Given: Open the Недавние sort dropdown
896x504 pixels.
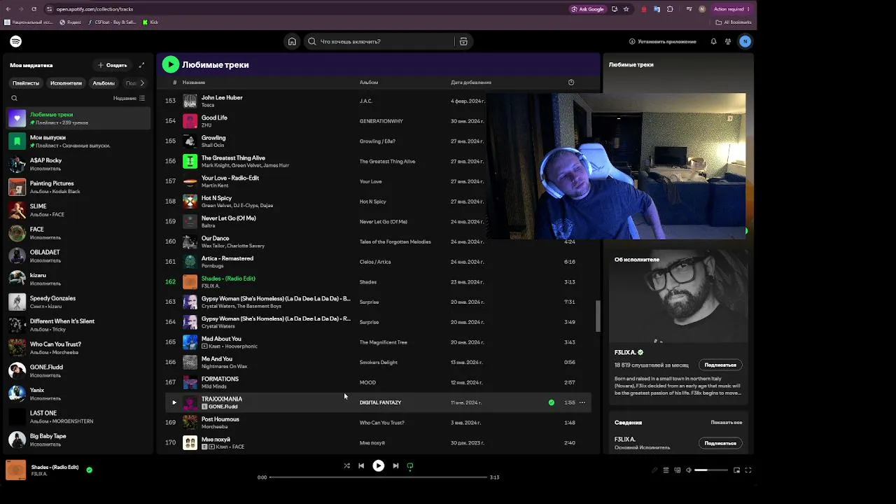Looking at the screenshot, I should tap(129, 98).
